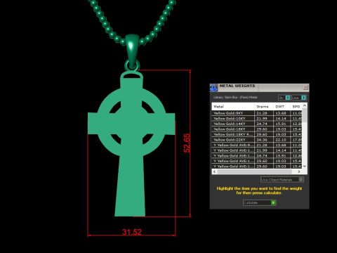
Task: Select the Y Yellow Gold AVE:9... row
Action: 257,145
